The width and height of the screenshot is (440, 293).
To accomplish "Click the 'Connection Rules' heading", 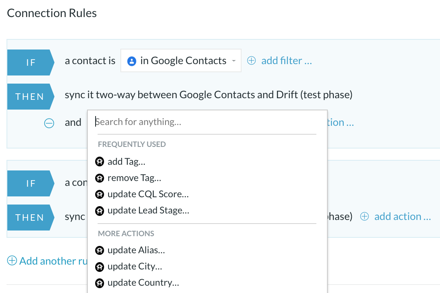I will click(x=52, y=13).
